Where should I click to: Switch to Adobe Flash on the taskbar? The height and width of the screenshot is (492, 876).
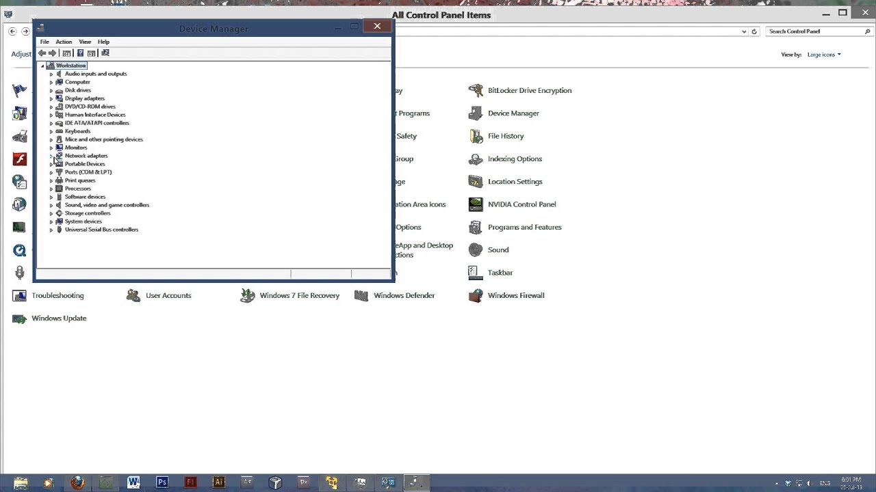[x=191, y=482]
